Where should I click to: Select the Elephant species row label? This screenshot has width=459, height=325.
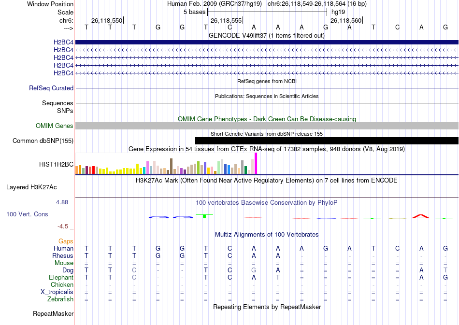click(x=61, y=277)
